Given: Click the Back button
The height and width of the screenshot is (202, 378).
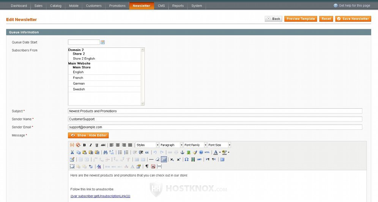Looking at the screenshot, I should point(273,19).
